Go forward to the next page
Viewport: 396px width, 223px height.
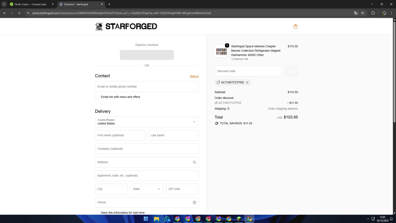tap(12, 13)
